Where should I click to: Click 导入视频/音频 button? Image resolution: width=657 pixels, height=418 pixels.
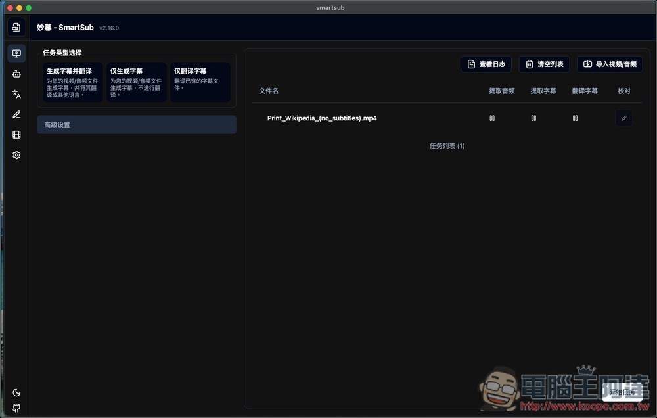point(610,64)
